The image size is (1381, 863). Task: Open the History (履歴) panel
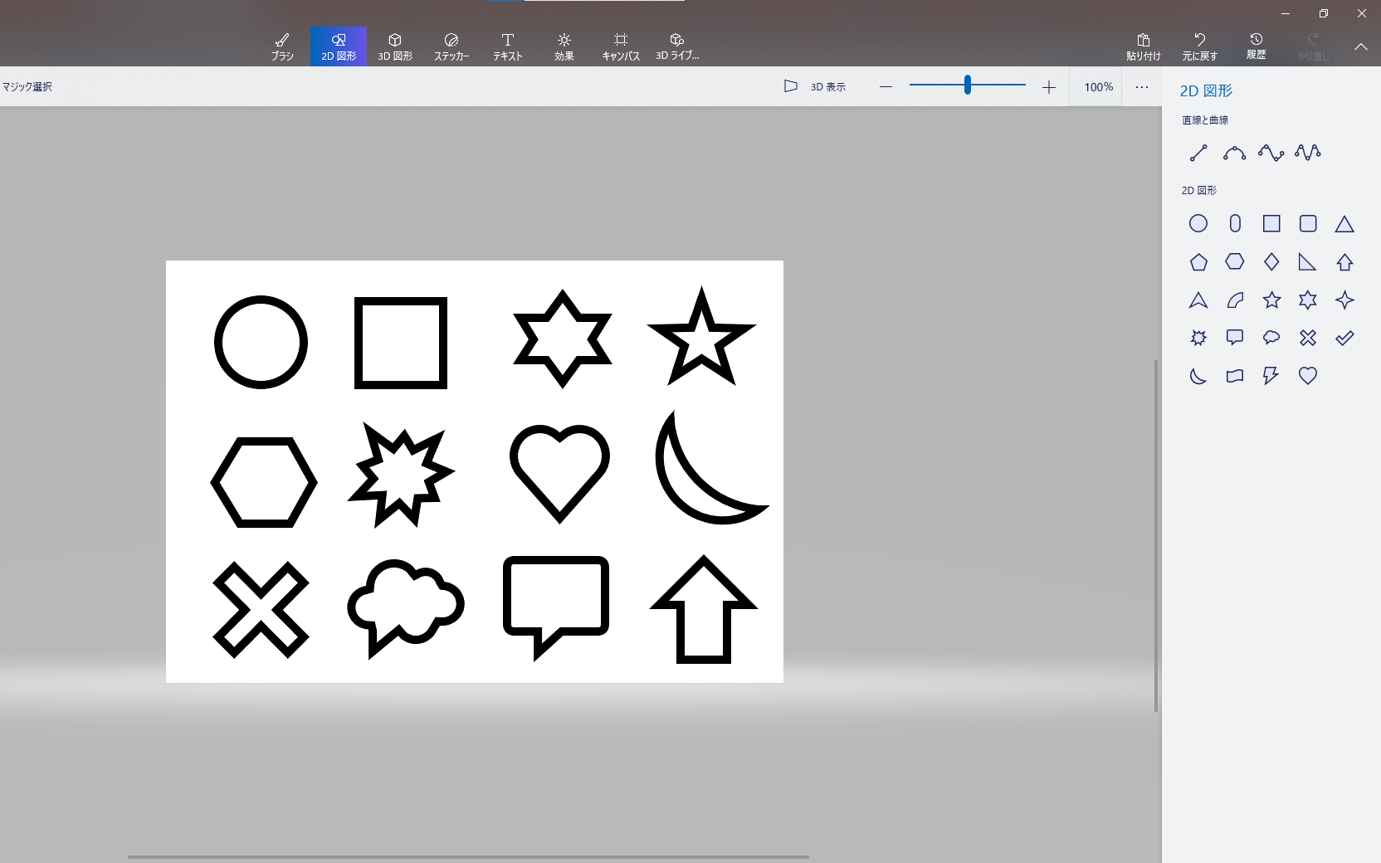coord(1257,46)
